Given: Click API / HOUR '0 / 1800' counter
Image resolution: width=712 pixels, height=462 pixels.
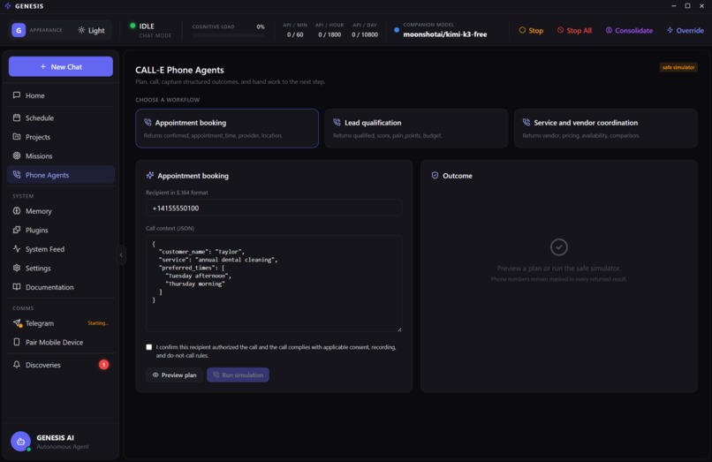Looking at the screenshot, I should click(329, 34).
